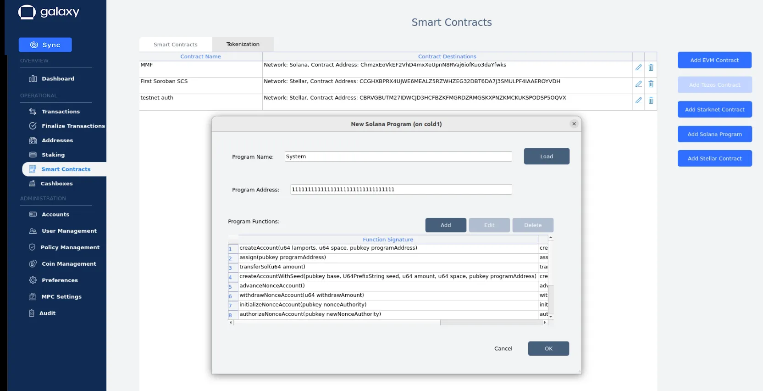This screenshot has width=763, height=391.
Task: Click the Sync button
Action: pyautogui.click(x=45, y=45)
